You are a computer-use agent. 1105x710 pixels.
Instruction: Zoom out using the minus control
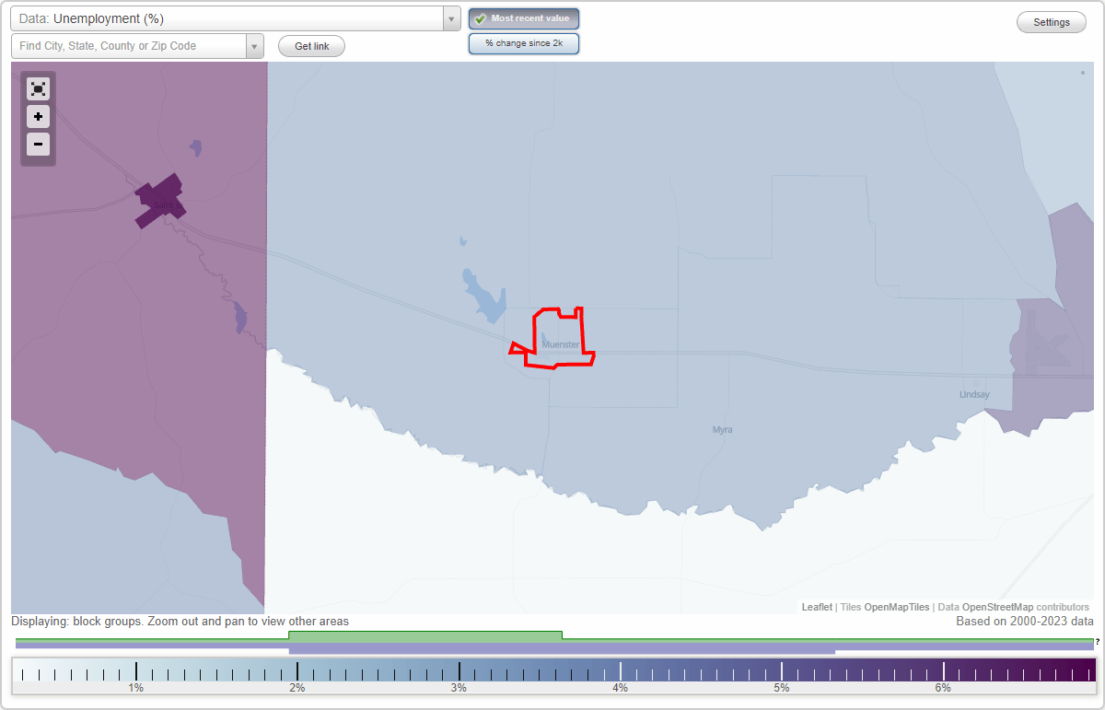[x=38, y=144]
